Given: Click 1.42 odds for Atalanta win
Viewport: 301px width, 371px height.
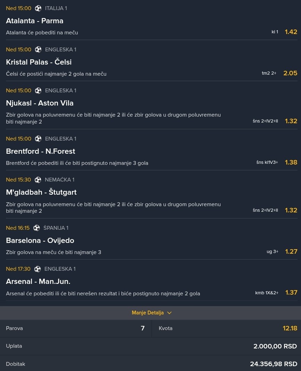Looking at the screenshot, I should pyautogui.click(x=291, y=32).
